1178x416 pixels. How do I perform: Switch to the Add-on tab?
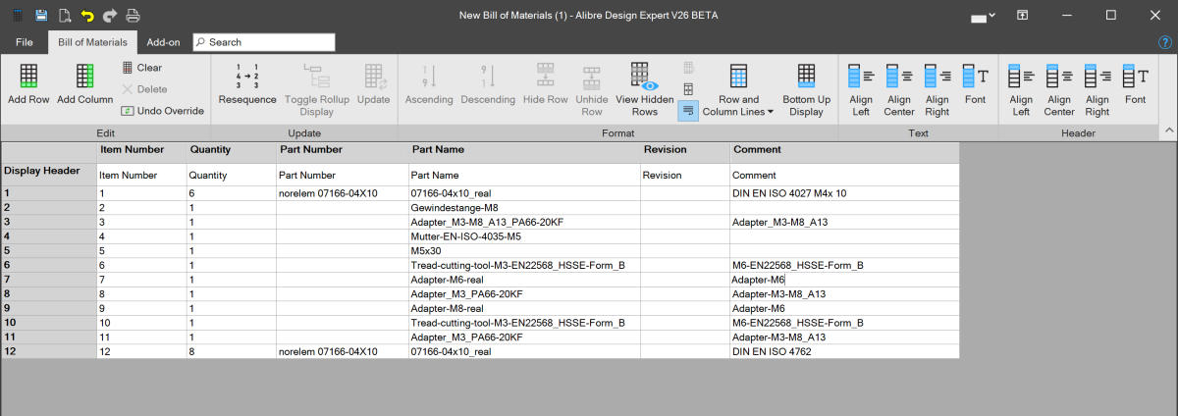(x=163, y=42)
